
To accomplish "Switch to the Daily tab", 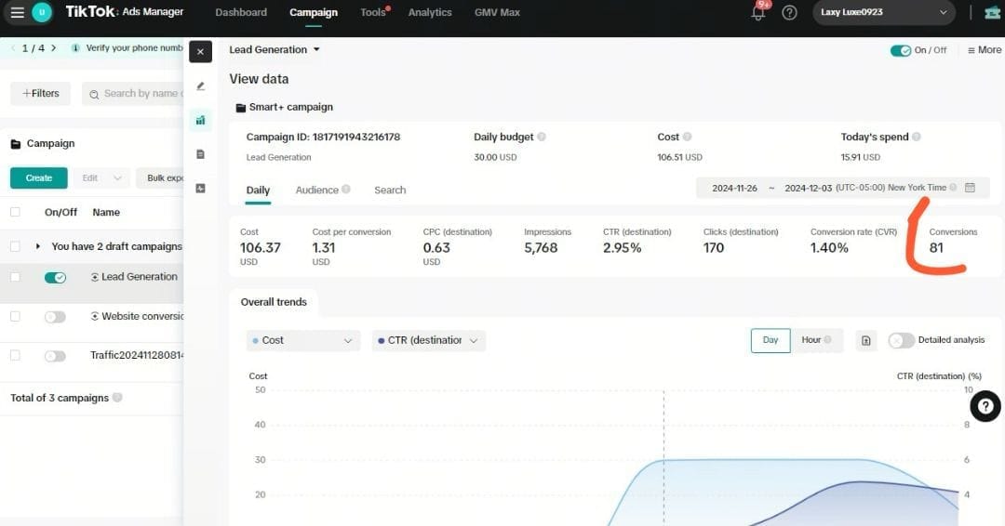I will tap(258, 191).
